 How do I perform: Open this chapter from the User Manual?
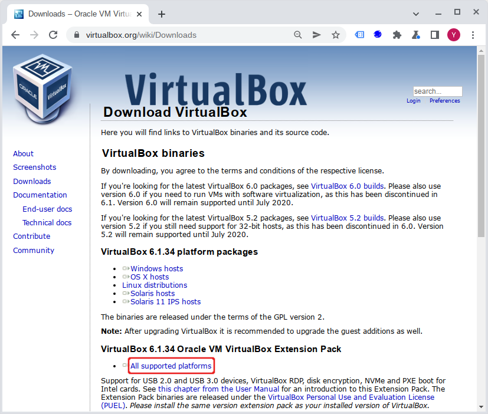[x=218, y=389]
